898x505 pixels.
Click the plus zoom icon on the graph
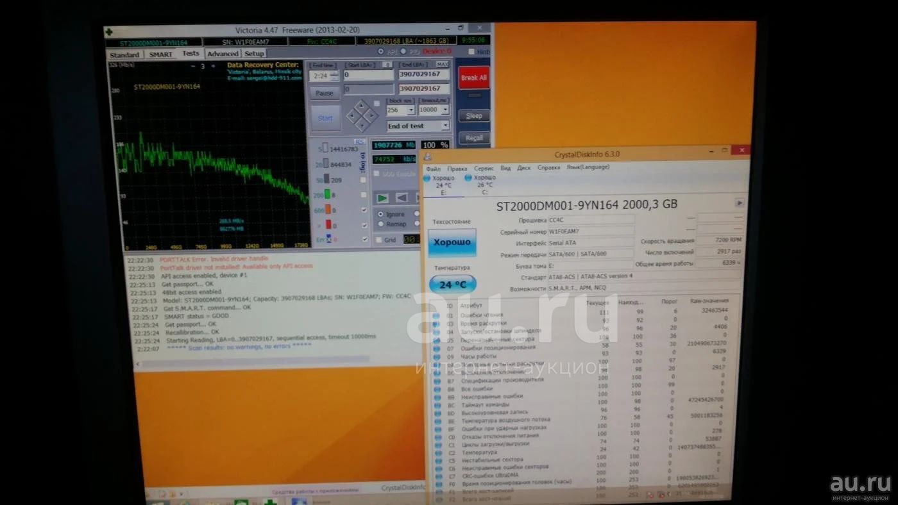[x=213, y=66]
